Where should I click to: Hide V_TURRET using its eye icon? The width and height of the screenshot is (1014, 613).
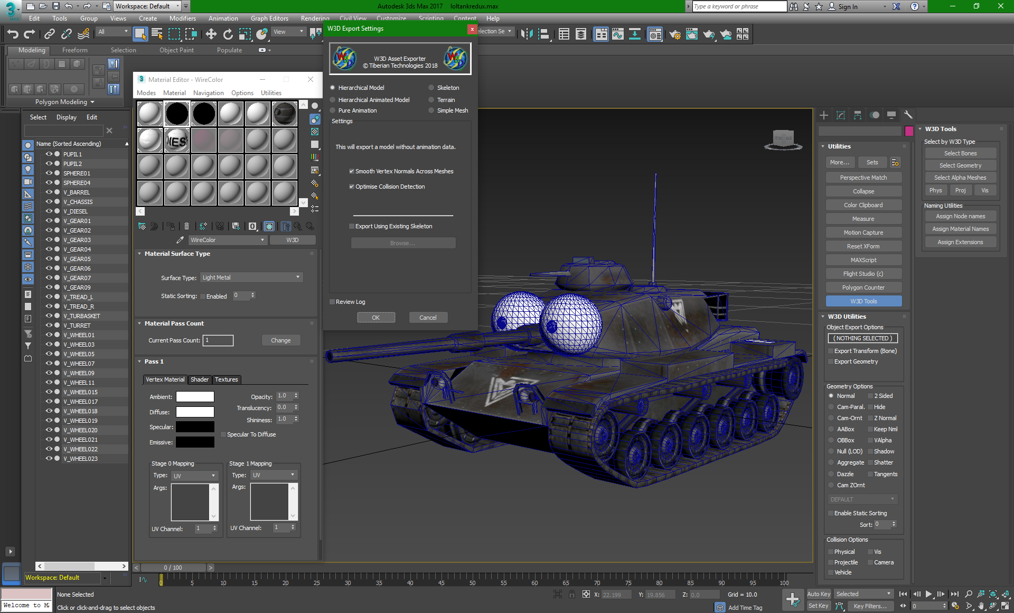pyautogui.click(x=49, y=326)
